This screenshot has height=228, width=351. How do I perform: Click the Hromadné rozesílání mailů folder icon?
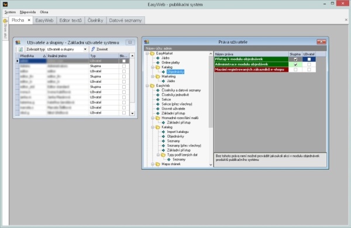(158, 118)
